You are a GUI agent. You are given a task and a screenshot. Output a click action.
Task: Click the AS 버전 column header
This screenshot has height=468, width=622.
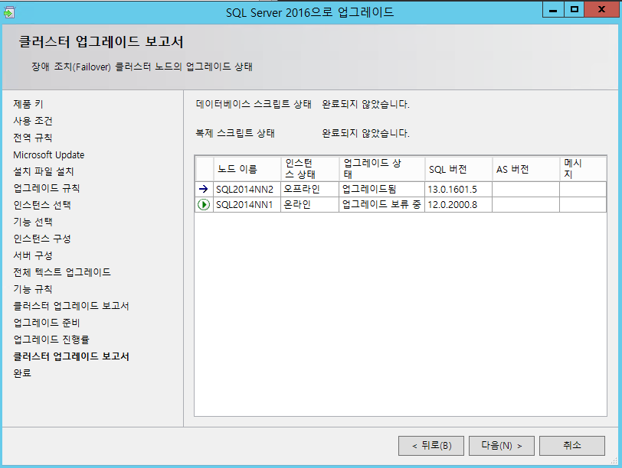(x=526, y=169)
